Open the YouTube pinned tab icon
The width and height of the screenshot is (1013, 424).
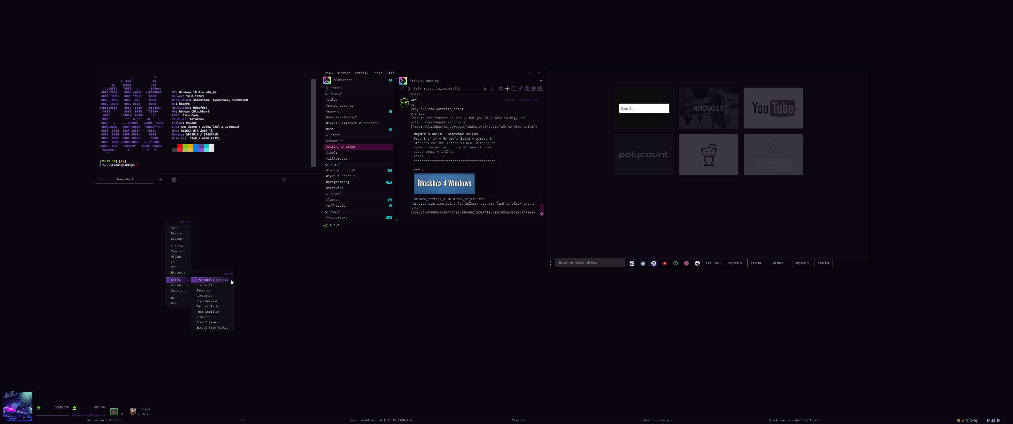pos(665,263)
